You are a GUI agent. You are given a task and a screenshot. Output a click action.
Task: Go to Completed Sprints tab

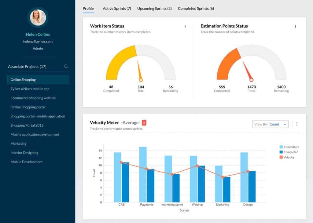pos(196,9)
